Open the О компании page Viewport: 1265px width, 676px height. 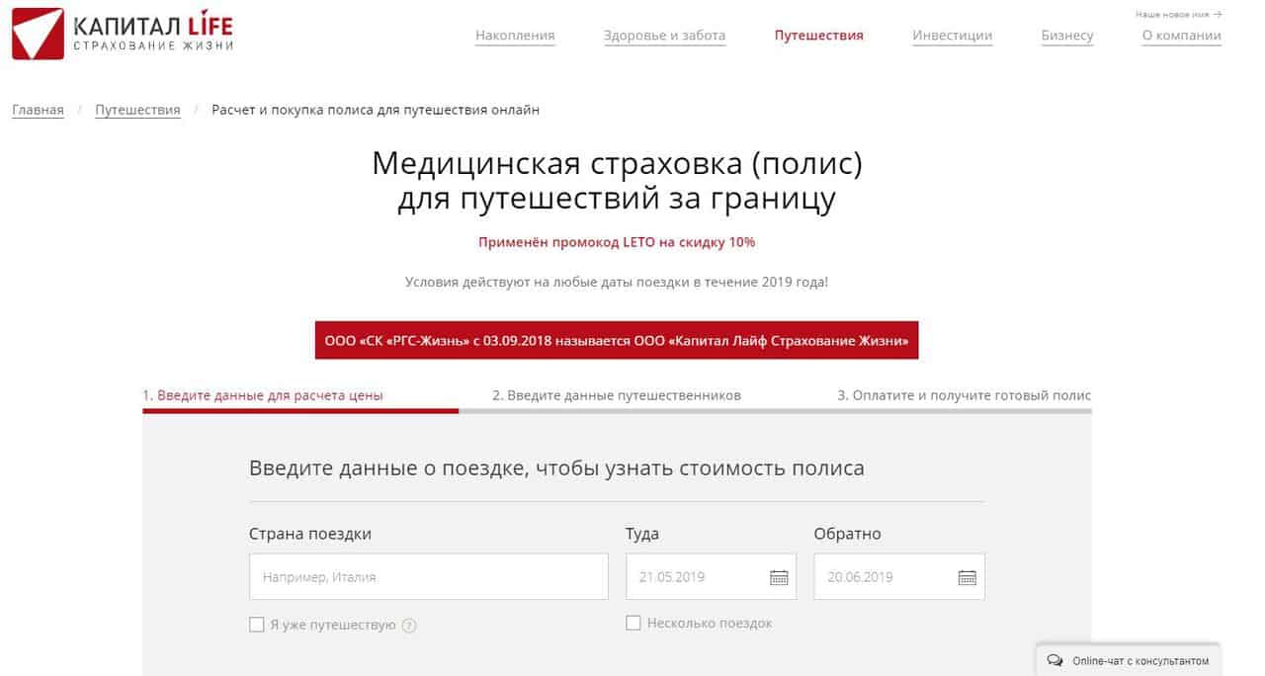(x=1181, y=36)
